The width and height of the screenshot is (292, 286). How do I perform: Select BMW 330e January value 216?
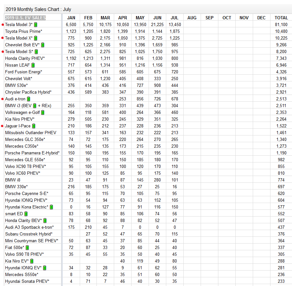tap(71, 187)
